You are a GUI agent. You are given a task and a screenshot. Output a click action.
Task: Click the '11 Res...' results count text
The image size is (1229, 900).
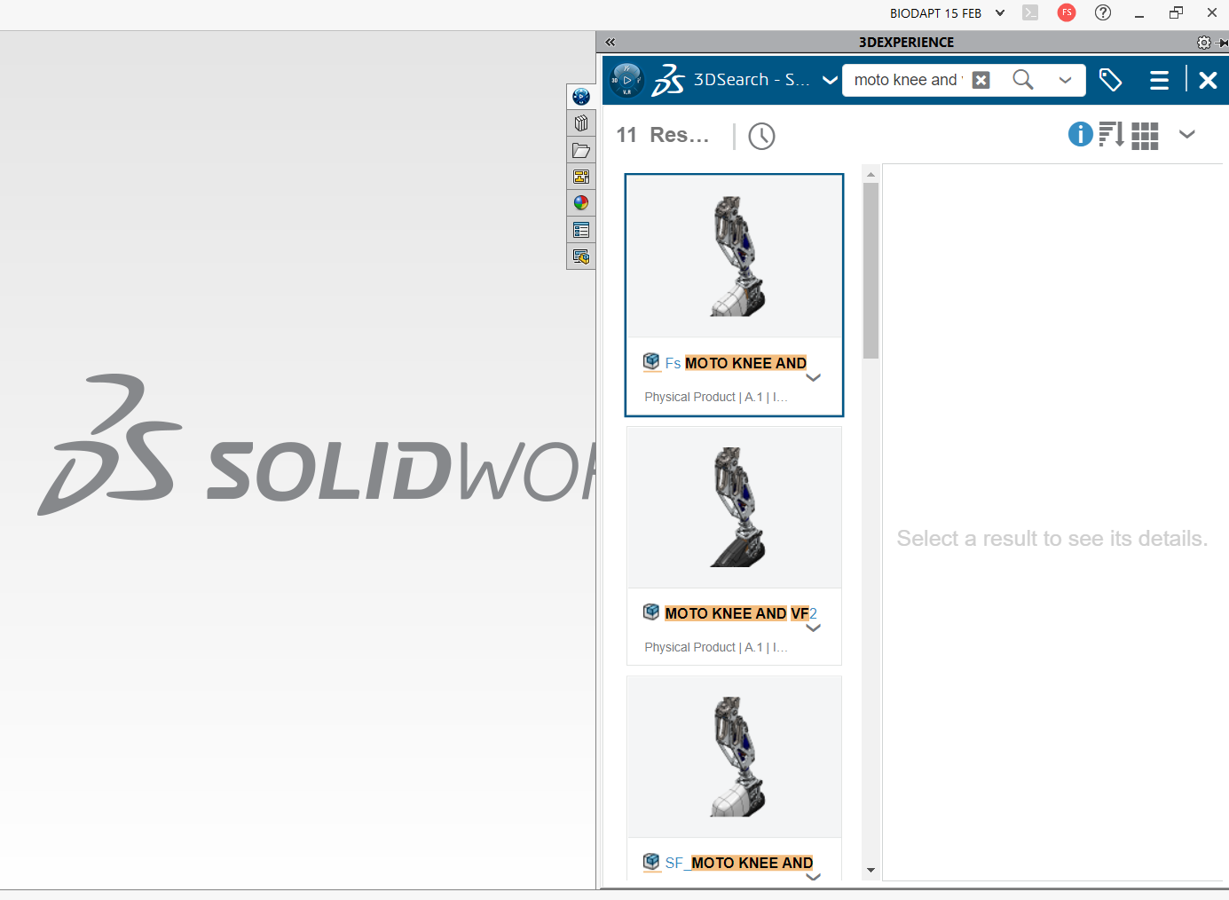pyautogui.click(x=663, y=135)
